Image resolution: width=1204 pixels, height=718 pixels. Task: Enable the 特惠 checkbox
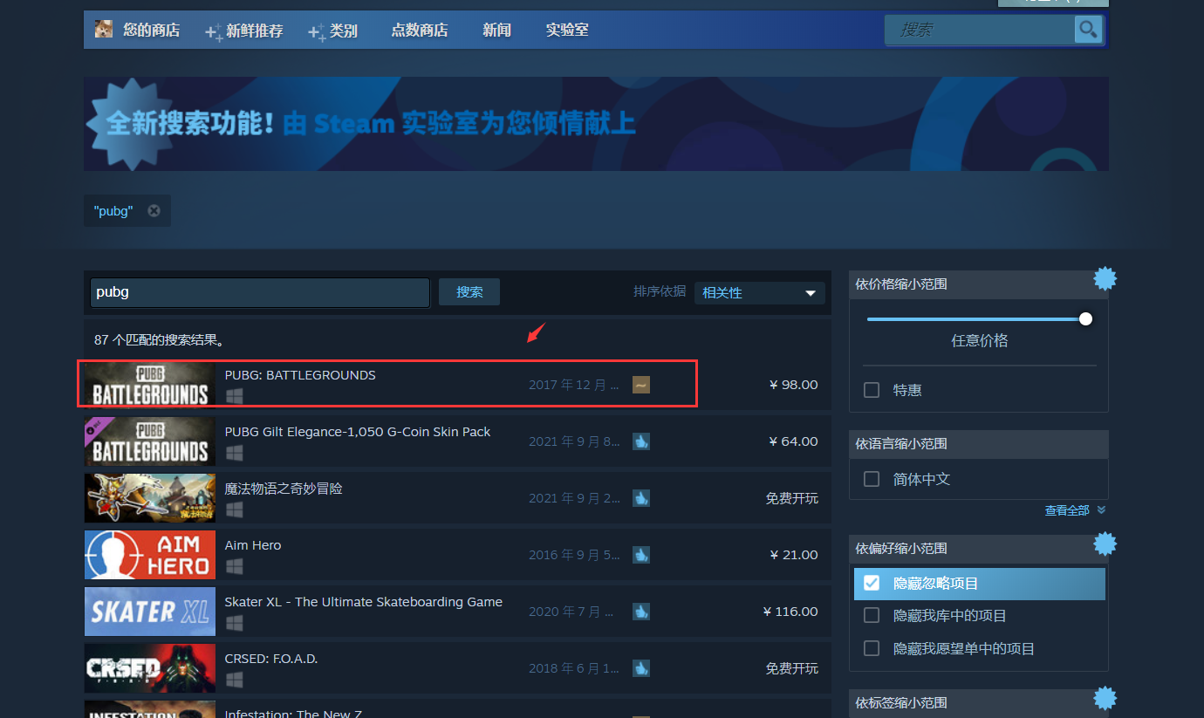pos(872,390)
